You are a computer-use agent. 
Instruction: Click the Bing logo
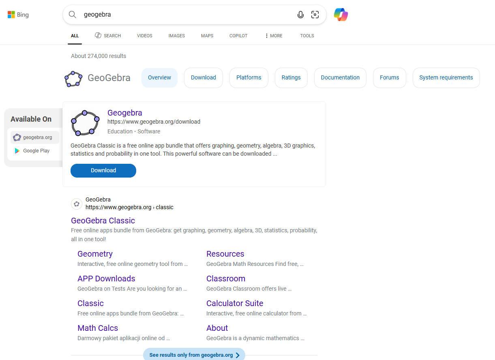click(18, 15)
